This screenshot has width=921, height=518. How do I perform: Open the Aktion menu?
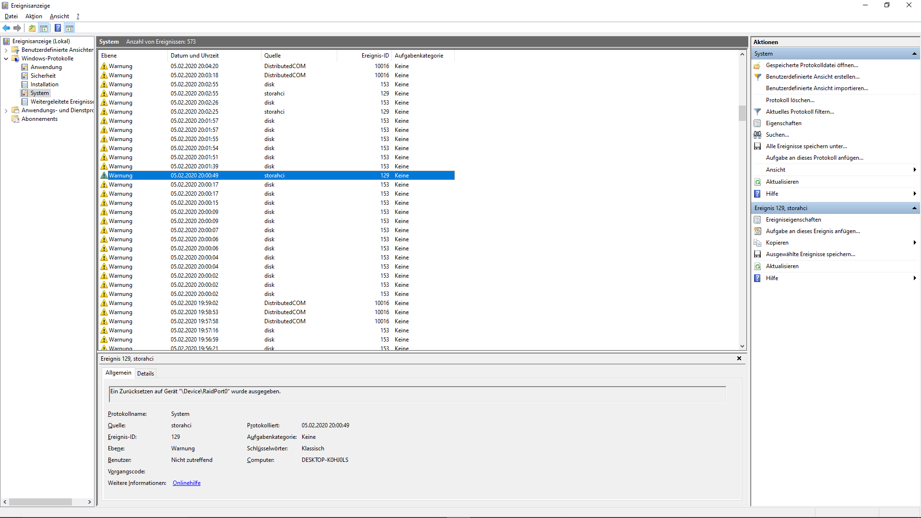(x=34, y=16)
